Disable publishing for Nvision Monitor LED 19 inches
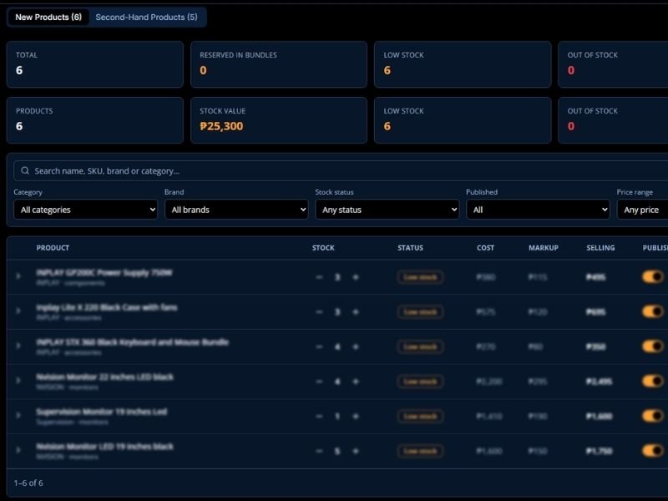 [653, 451]
